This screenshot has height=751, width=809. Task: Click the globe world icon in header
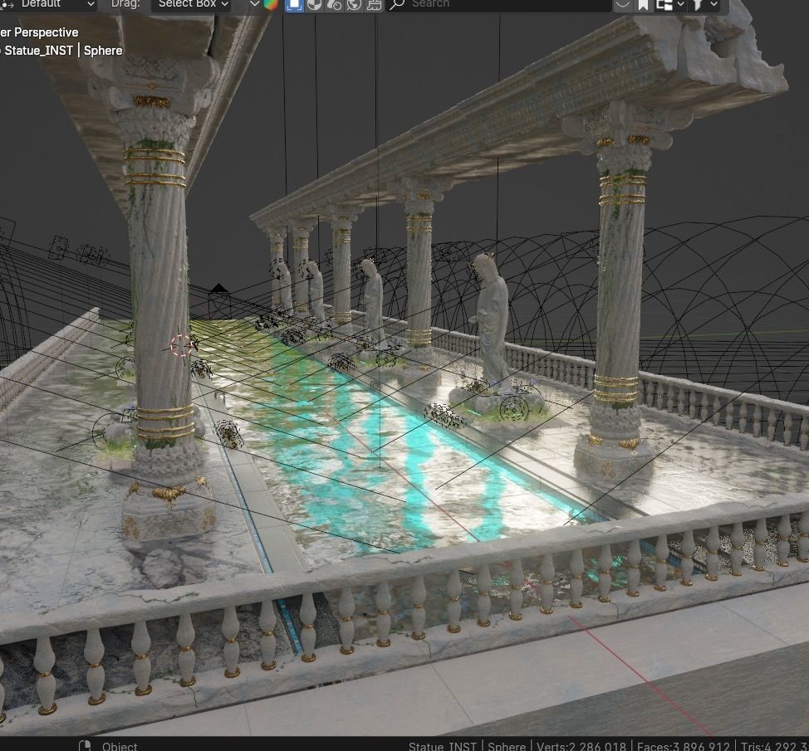354,5
